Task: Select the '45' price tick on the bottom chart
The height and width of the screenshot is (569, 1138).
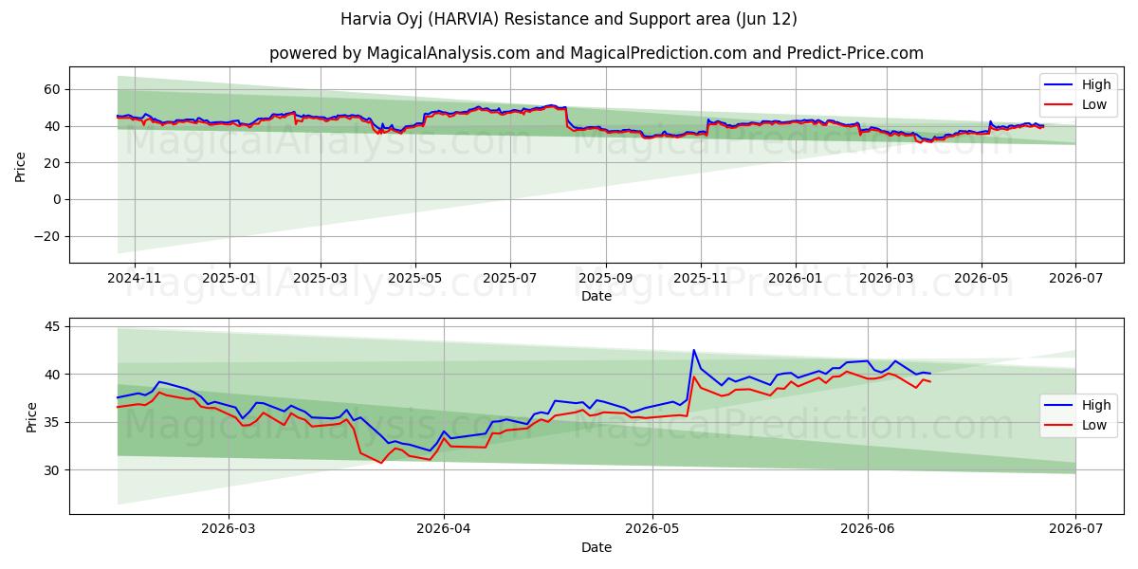Action: [x=53, y=327]
